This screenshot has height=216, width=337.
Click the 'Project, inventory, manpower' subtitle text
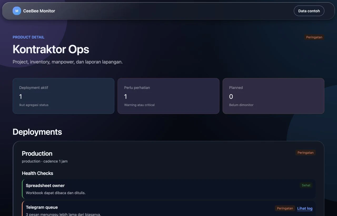68,62
